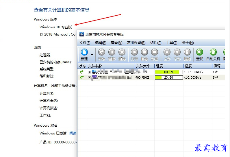Image resolution: width=230 pixels, height=157 pixels.
Task: Click the RMVB file icon of the first task
Action: 94,72
